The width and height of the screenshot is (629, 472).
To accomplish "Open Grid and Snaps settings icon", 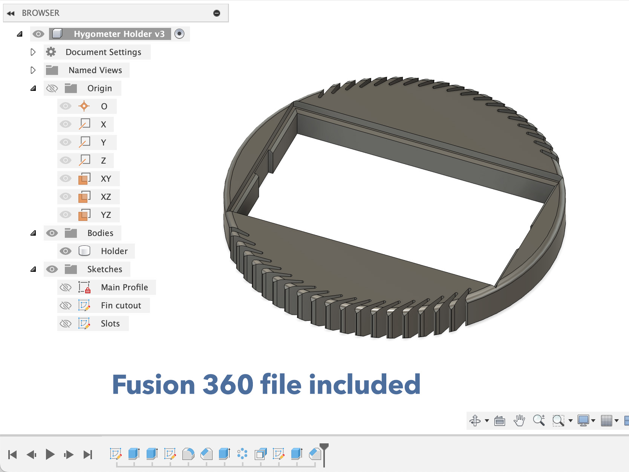I will [x=606, y=420].
